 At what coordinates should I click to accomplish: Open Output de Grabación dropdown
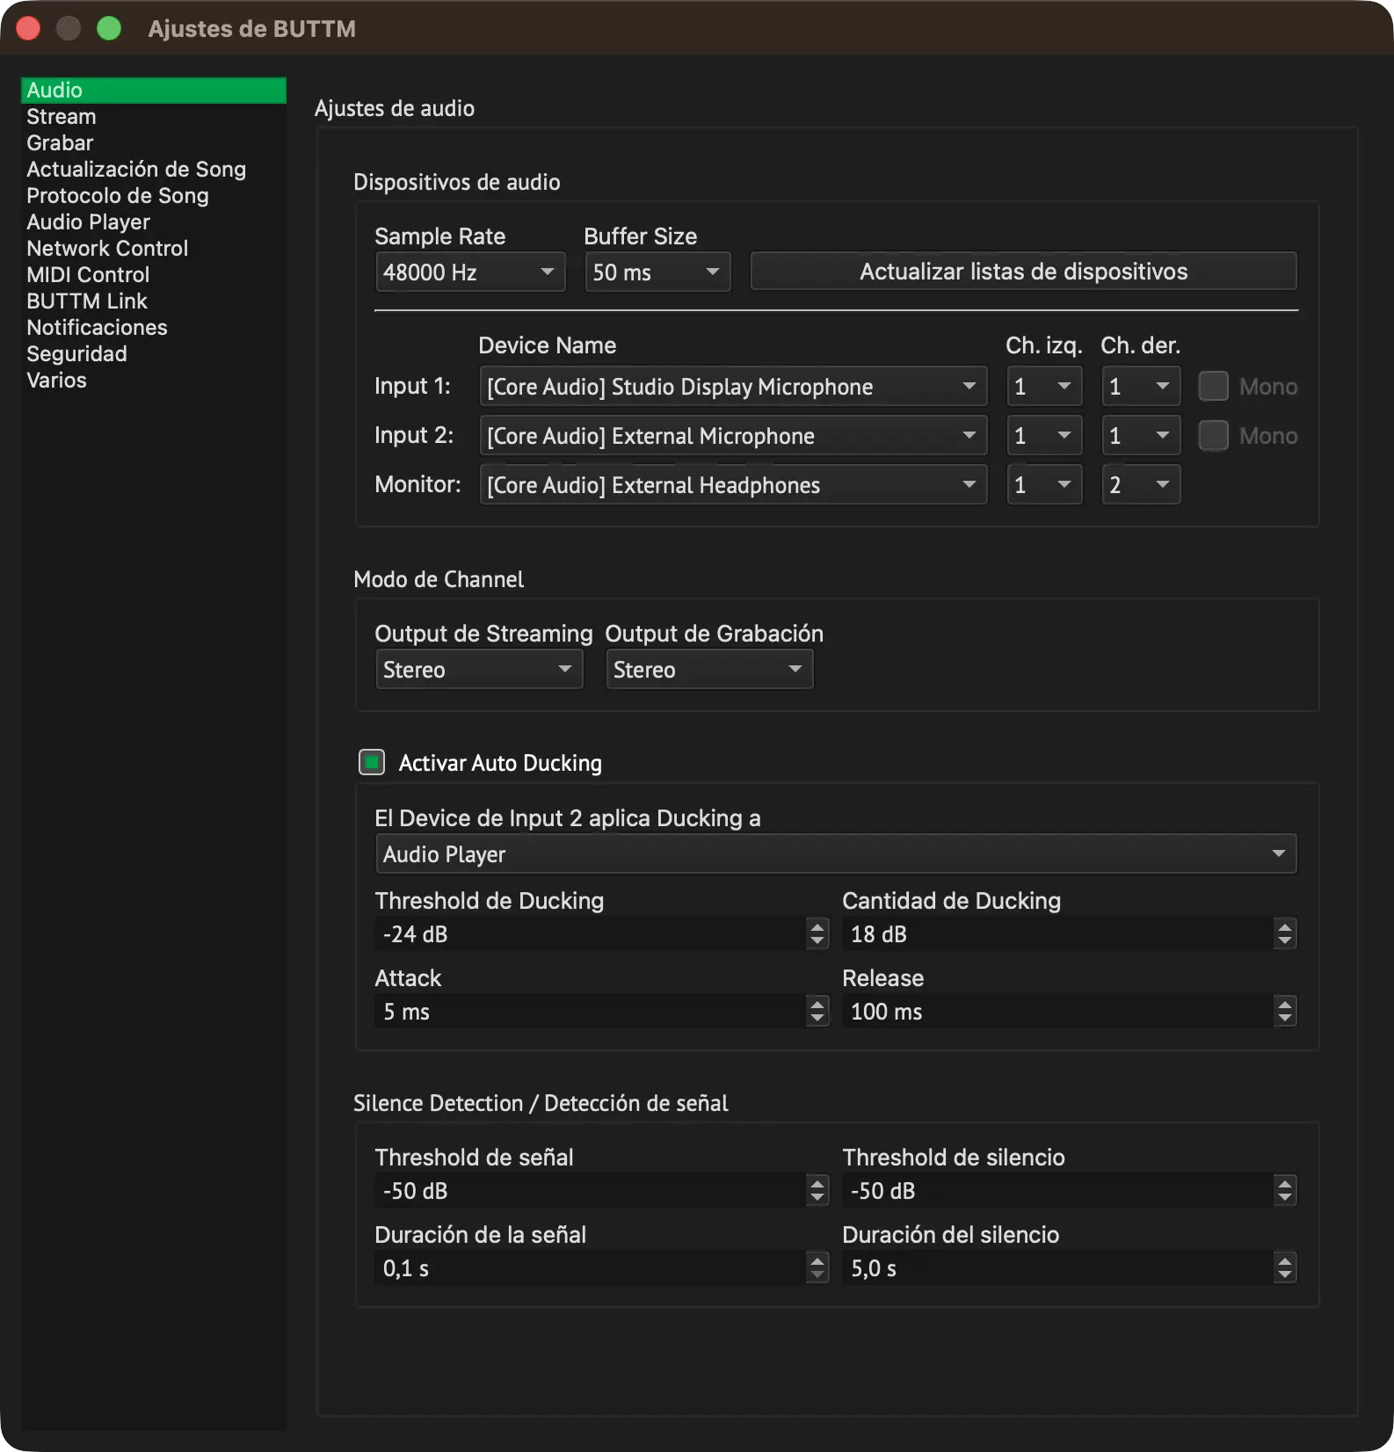click(709, 670)
